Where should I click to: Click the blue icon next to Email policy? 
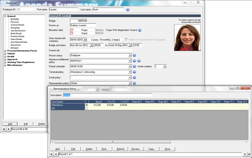[134, 77]
